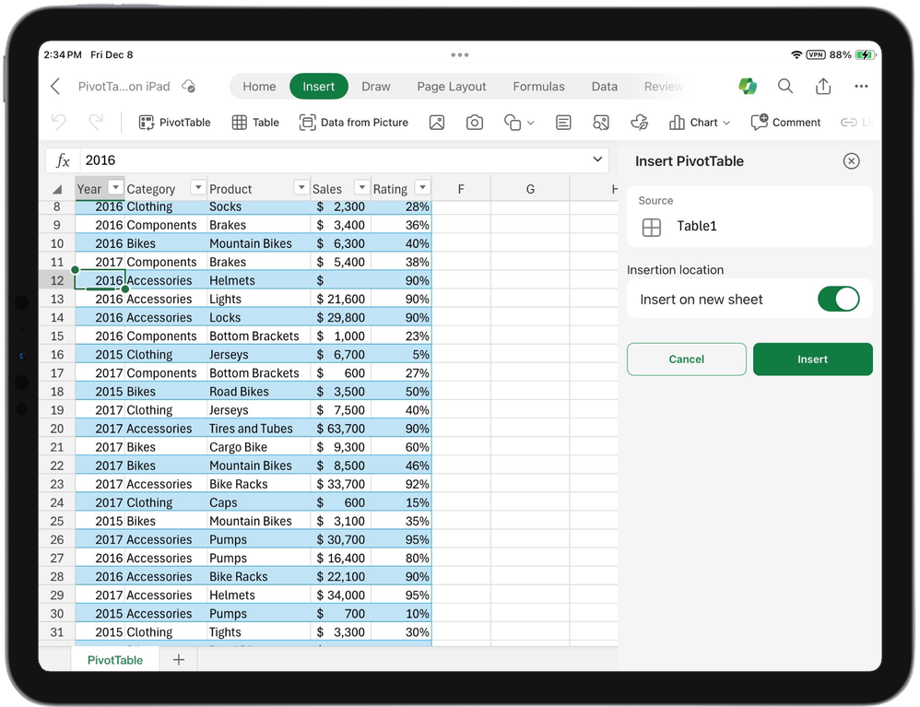
Task: Open the Camera insert tool
Action: pos(474,122)
